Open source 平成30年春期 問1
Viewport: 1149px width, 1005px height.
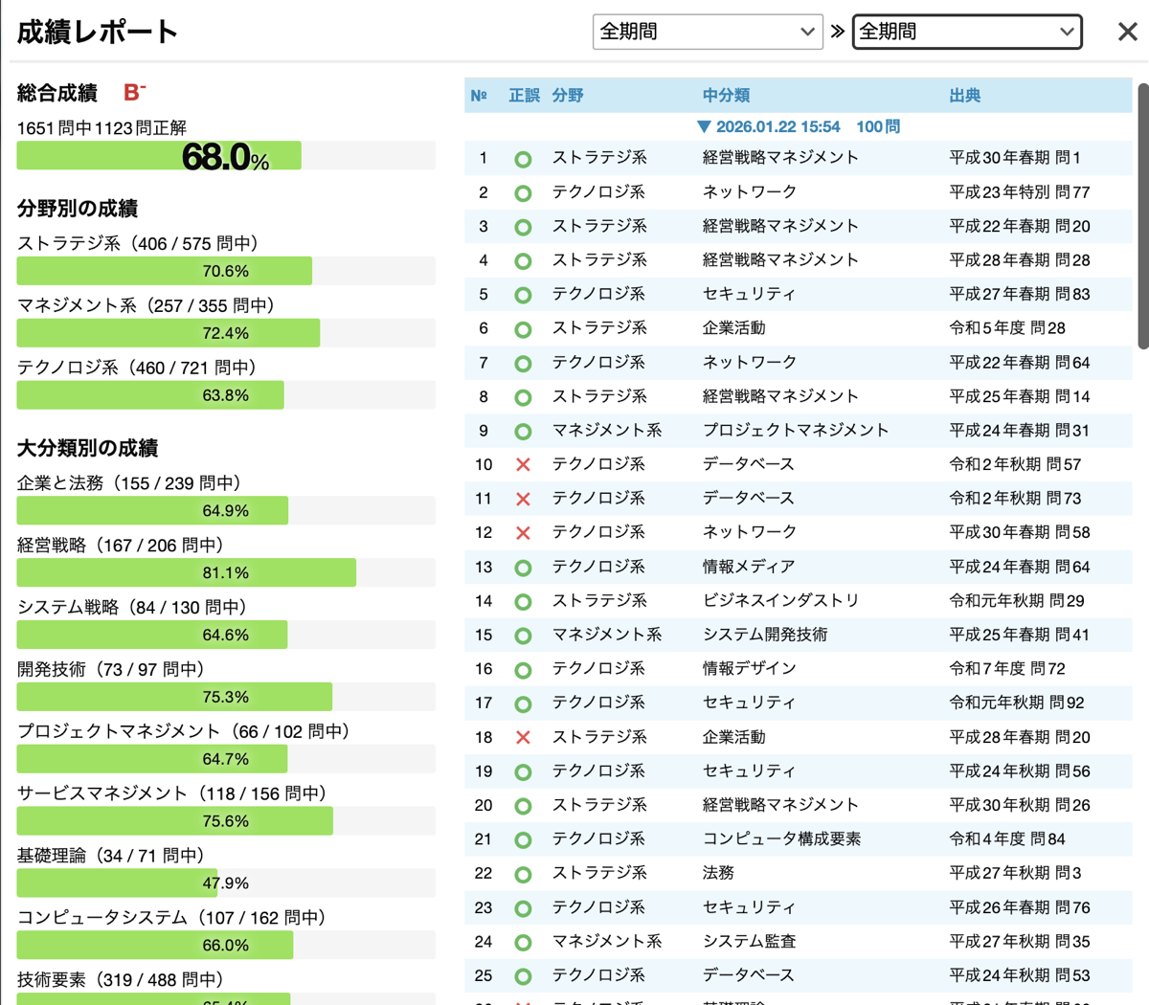coord(1014,158)
